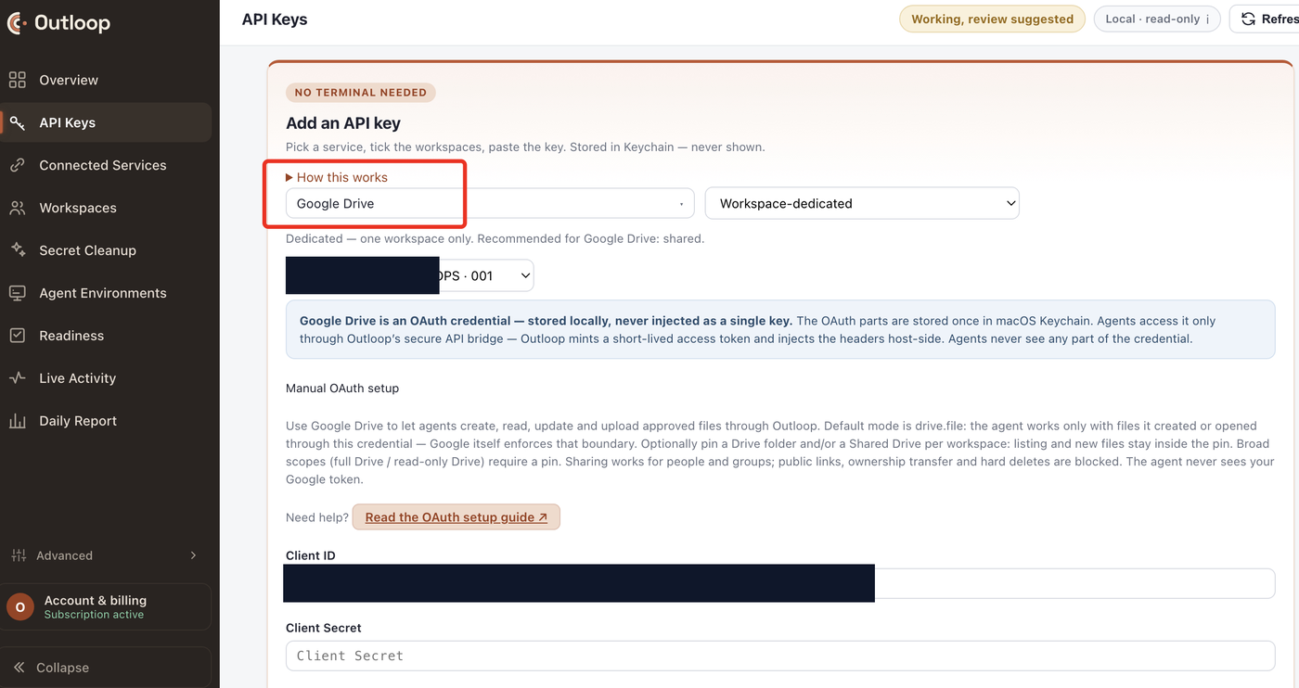Navigate to Agent Environments

[106, 293]
